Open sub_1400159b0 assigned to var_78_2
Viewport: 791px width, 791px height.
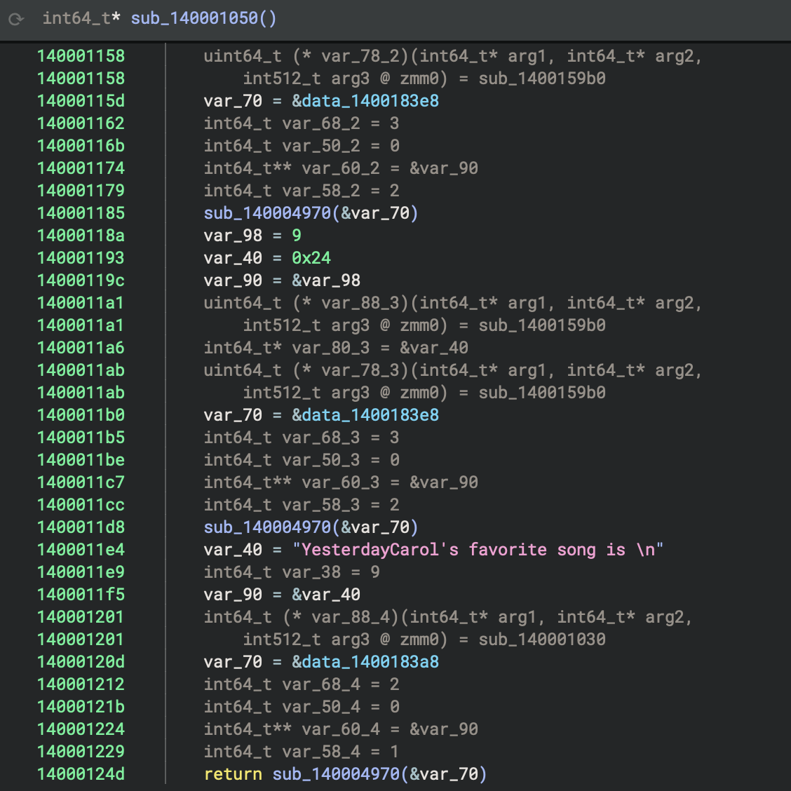coord(542,79)
